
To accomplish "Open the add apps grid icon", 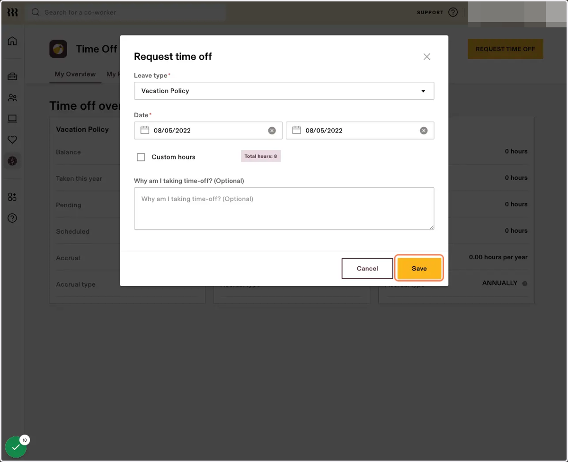I will click(12, 197).
